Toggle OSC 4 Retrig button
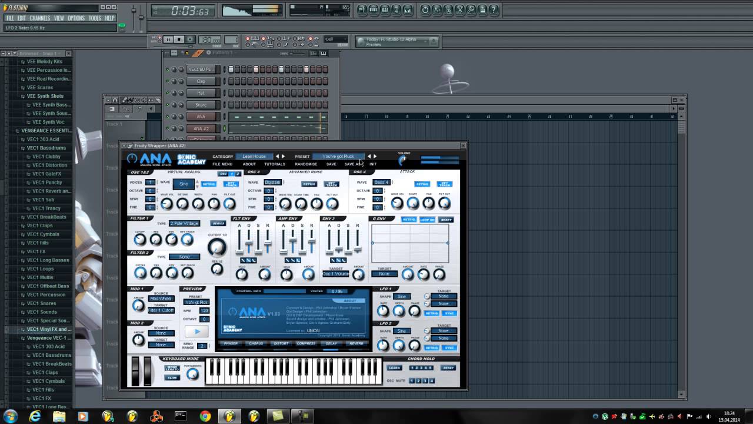Image resolution: width=753 pixels, height=424 pixels. point(422,184)
